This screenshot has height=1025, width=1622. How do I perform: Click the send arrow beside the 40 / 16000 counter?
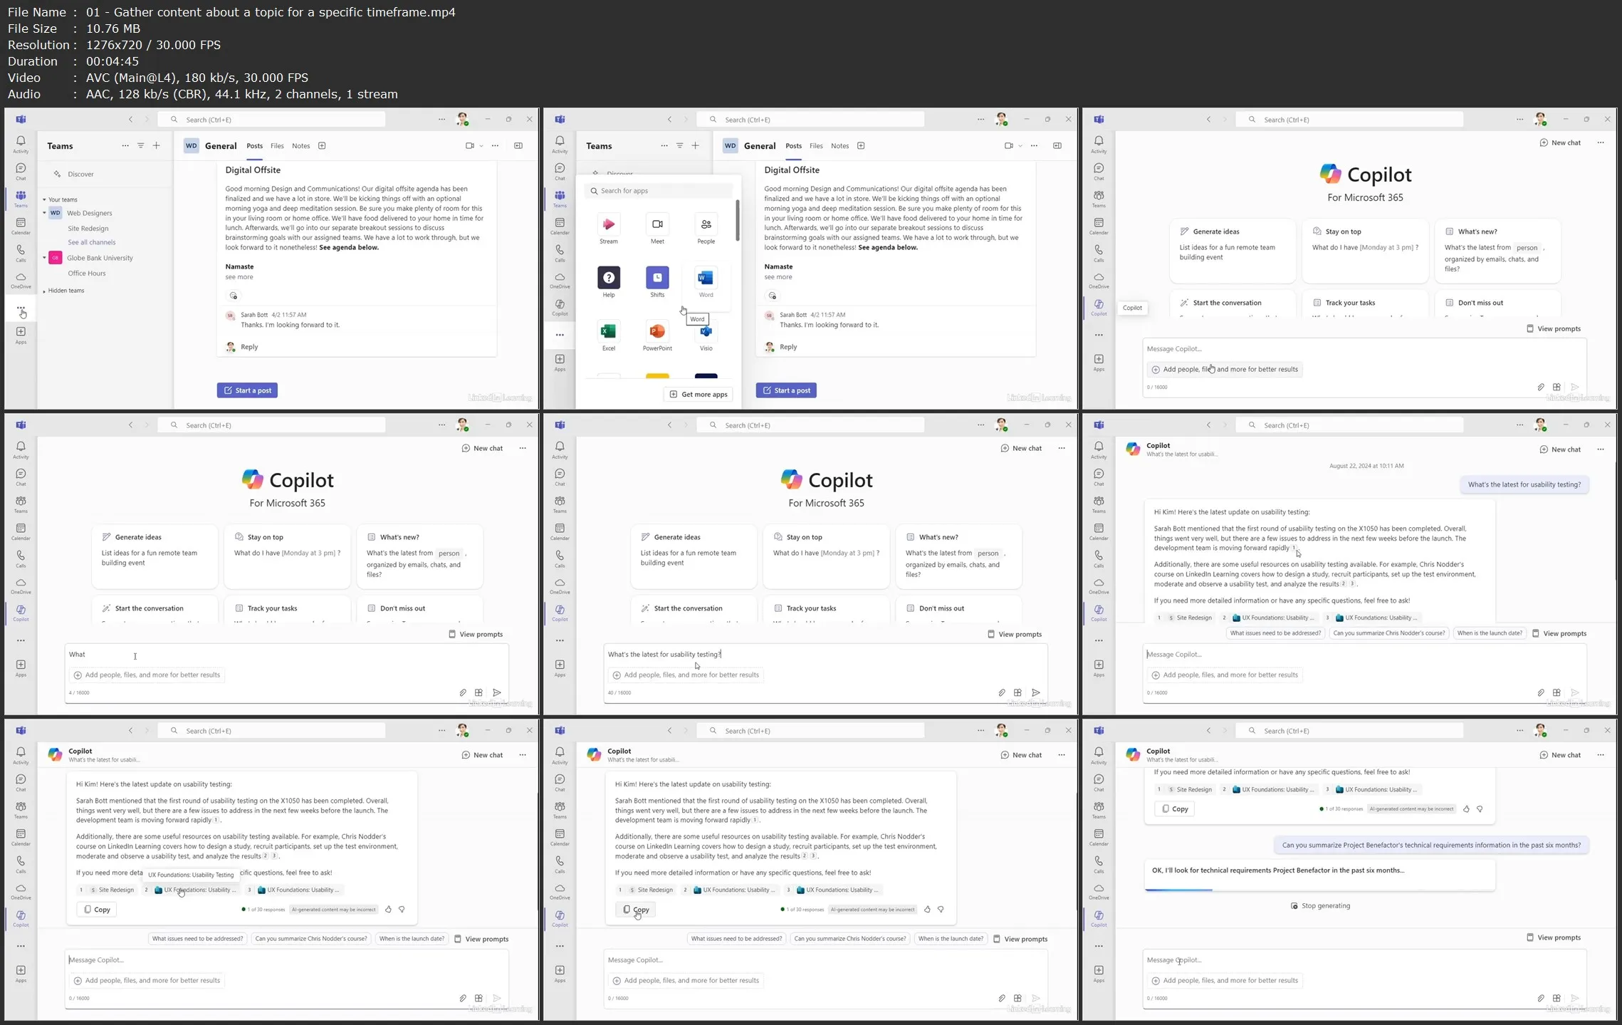tap(1036, 692)
